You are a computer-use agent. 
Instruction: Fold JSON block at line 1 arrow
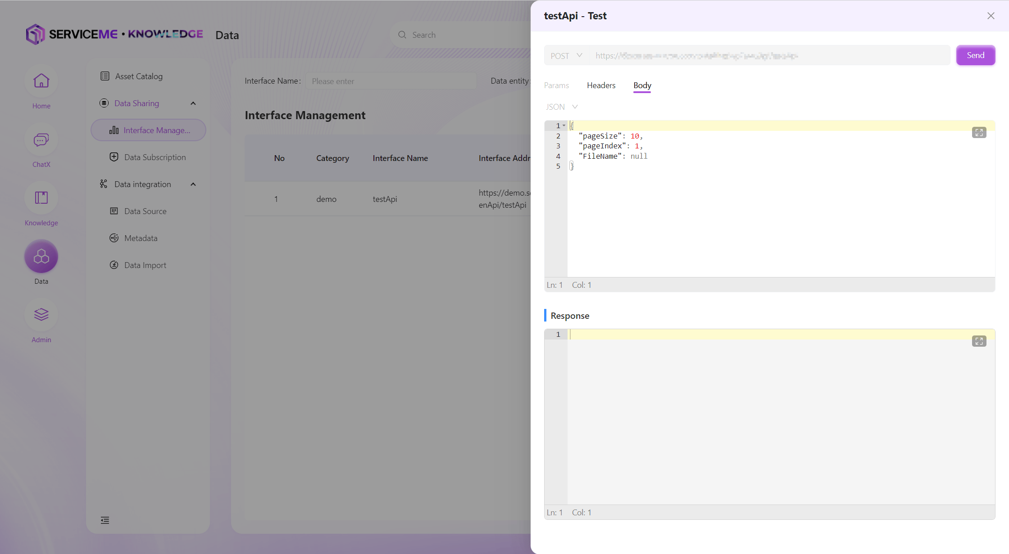pos(564,126)
